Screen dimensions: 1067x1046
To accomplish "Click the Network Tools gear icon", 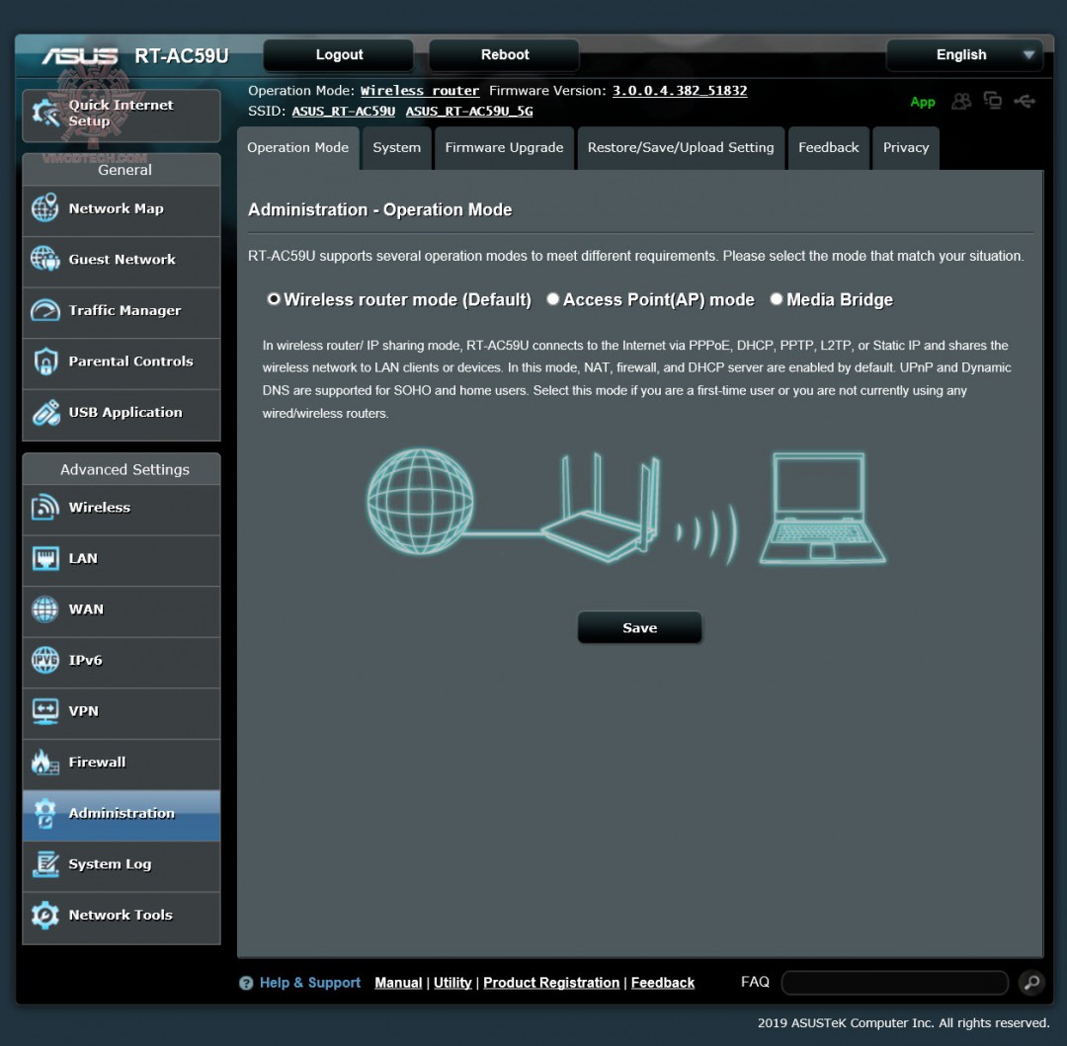I will click(x=44, y=915).
